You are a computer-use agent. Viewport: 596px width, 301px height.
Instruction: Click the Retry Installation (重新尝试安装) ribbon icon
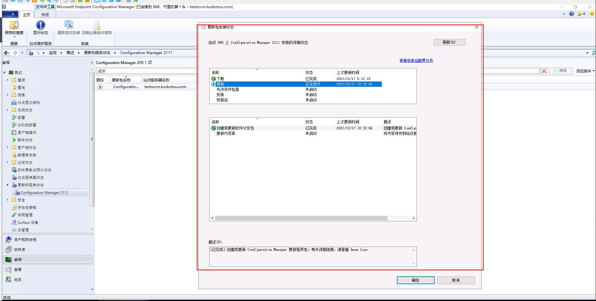(69, 27)
